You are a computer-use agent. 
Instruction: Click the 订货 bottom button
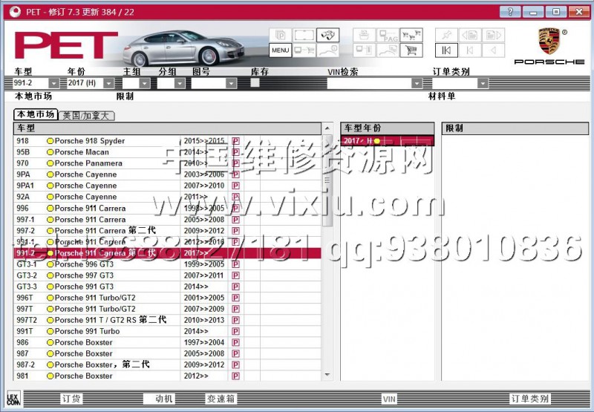pos(71,399)
